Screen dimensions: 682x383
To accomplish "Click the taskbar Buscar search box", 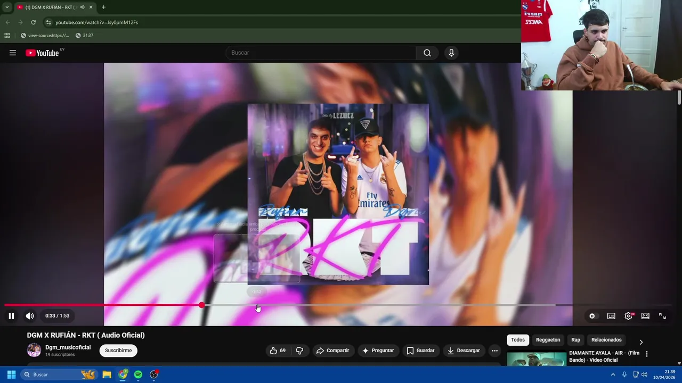I will pyautogui.click(x=60, y=374).
